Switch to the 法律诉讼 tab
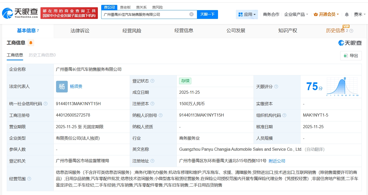This screenshot has height=195, width=368. point(80,31)
